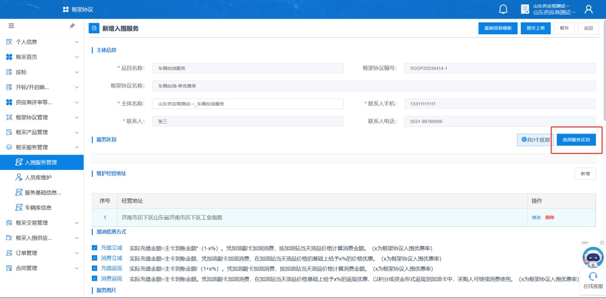606x298 pixels.
Task: Click the page icon beside 新增入围服务
Action: [94, 29]
